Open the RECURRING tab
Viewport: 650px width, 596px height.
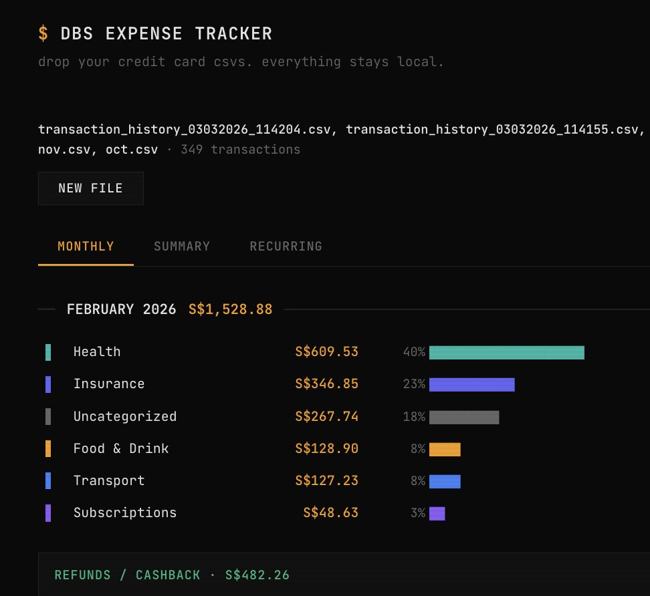[286, 247]
